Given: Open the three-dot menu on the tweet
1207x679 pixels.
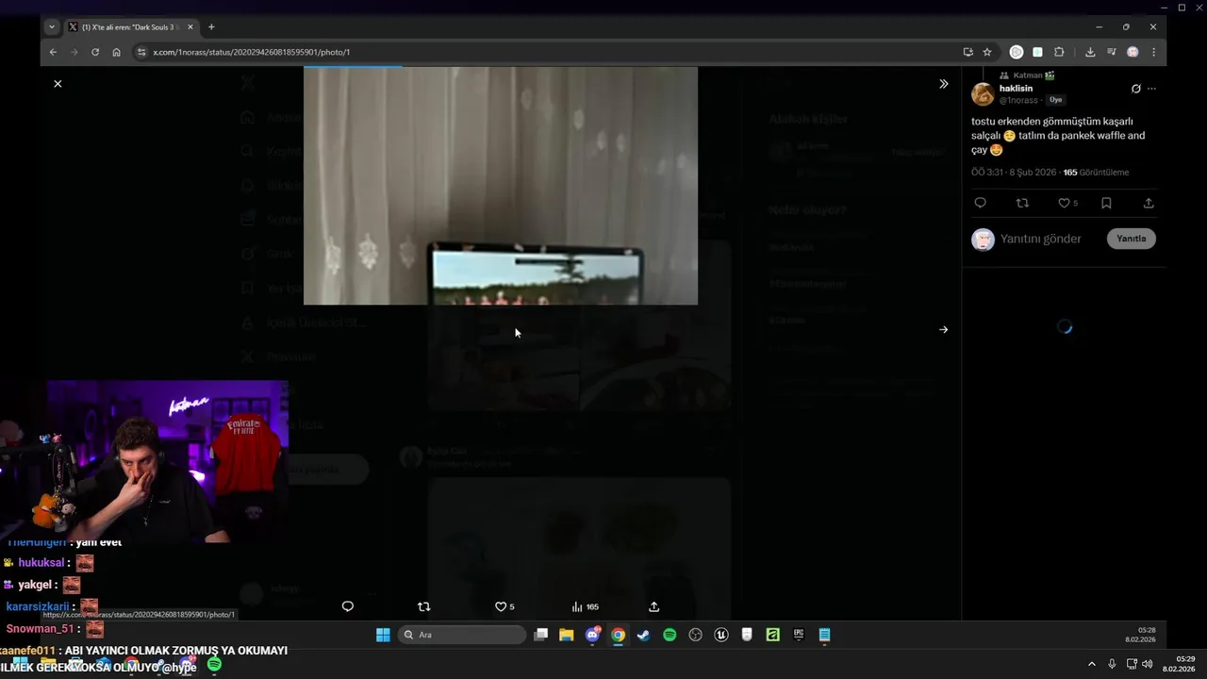Looking at the screenshot, I should (x=1151, y=89).
